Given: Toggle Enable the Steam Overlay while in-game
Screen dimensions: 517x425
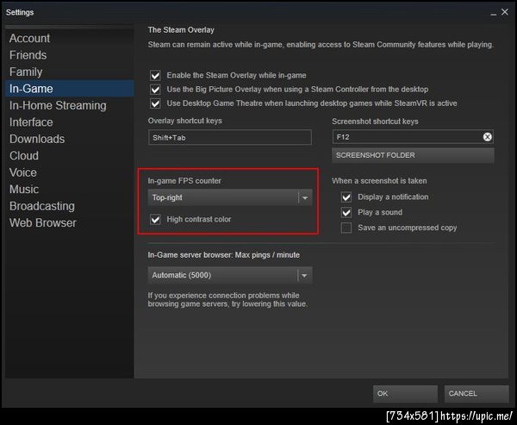Looking at the screenshot, I should 155,76.
